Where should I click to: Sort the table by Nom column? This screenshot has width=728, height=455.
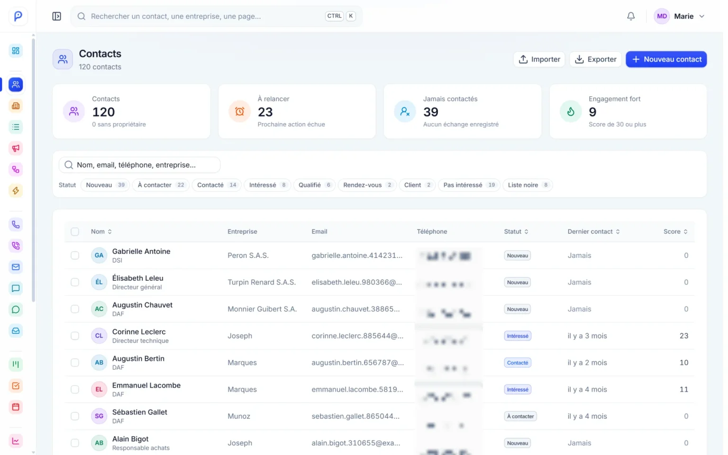101,232
